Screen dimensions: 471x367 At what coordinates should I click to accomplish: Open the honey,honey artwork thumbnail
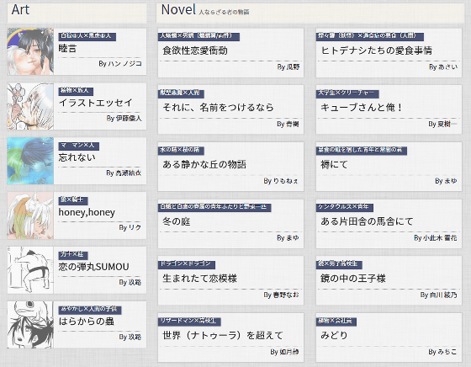pyautogui.click(x=30, y=215)
